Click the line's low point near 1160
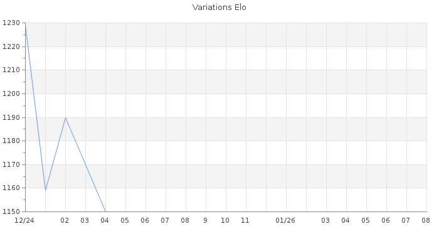The image size is (439, 251). (x=45, y=190)
